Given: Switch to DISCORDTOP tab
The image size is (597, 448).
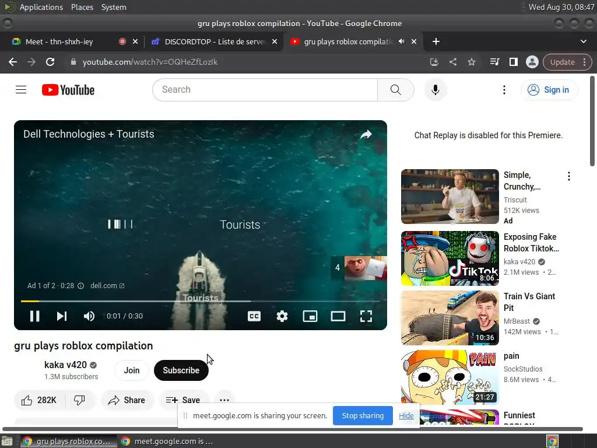Looking at the screenshot, I should [214, 41].
